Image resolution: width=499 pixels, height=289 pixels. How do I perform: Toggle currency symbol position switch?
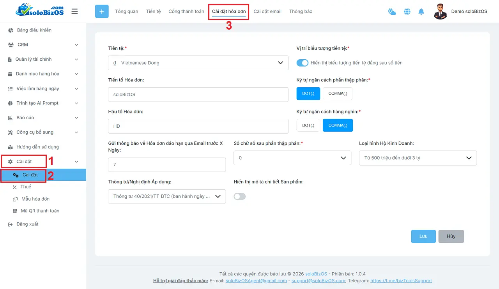click(303, 63)
